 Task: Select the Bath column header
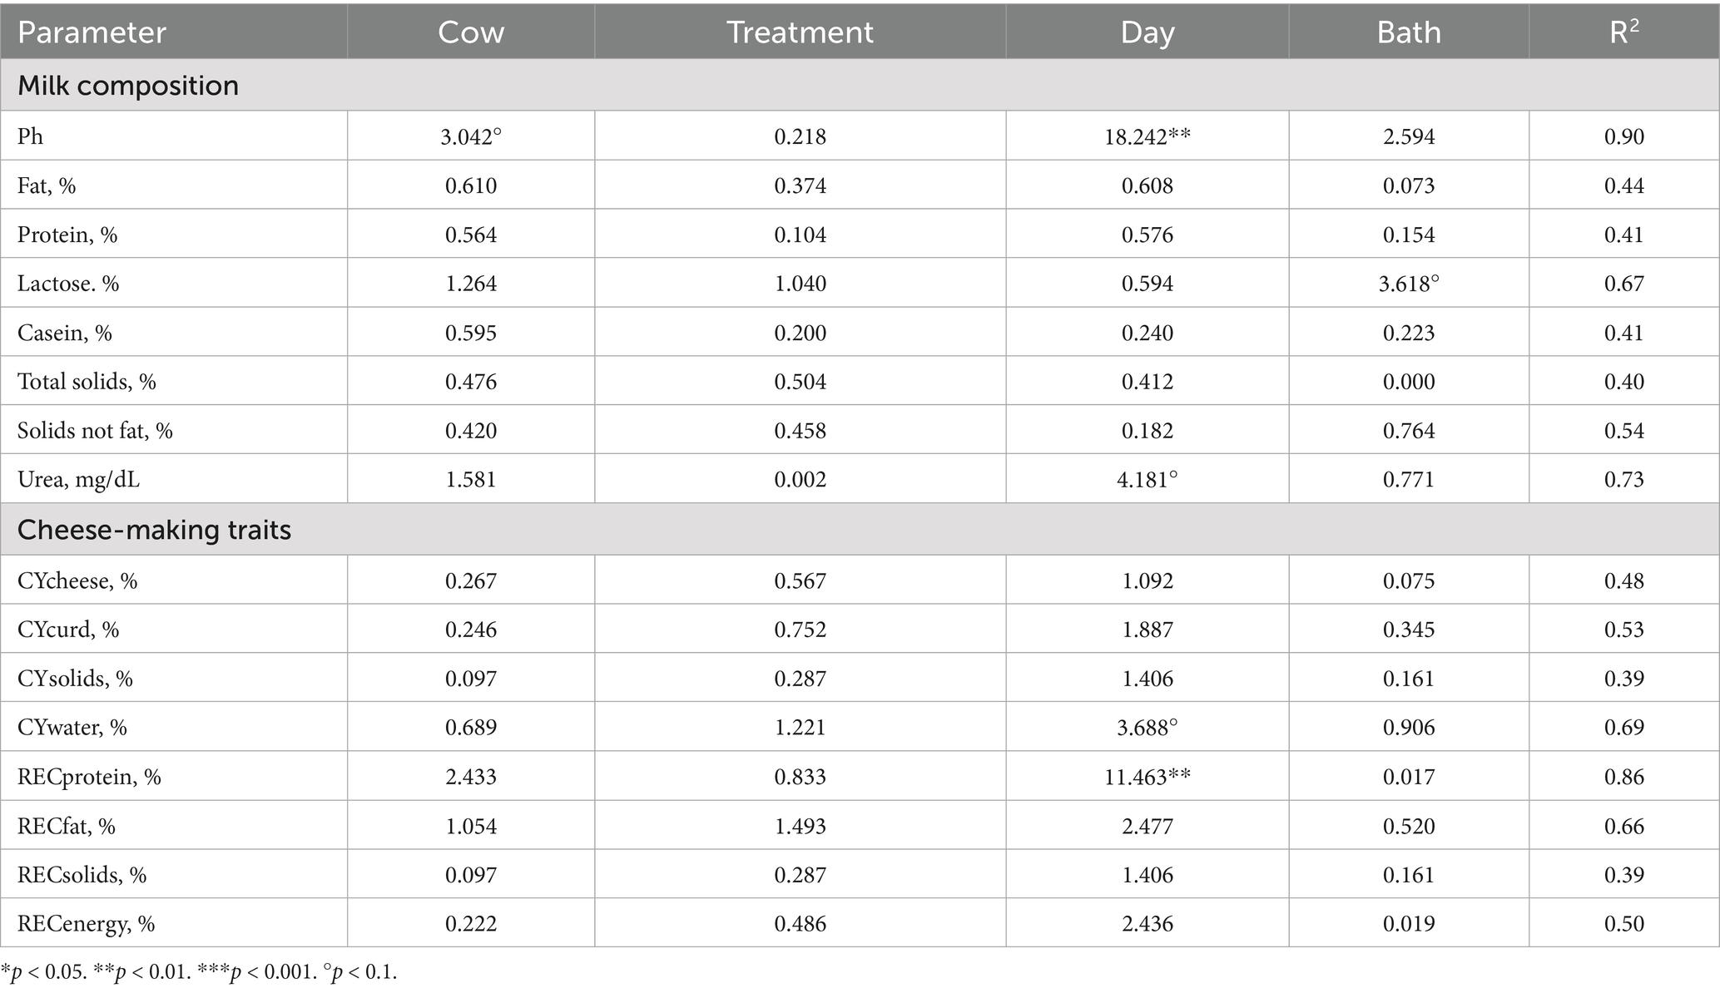tap(1408, 32)
